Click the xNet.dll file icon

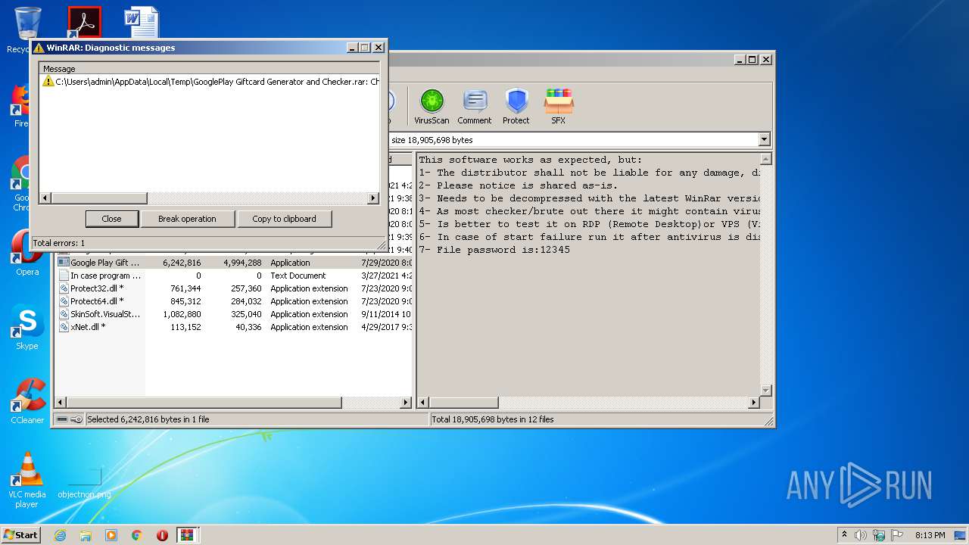[64, 327]
